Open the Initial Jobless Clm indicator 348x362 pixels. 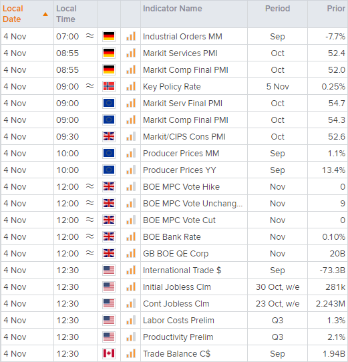(177, 287)
